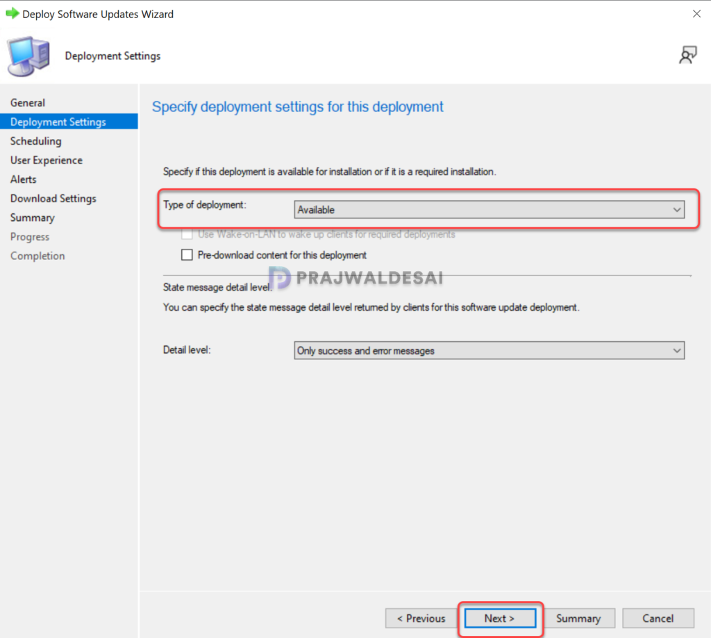Click the feedback person icon at top right
This screenshot has height=638, width=711.
pyautogui.click(x=687, y=56)
